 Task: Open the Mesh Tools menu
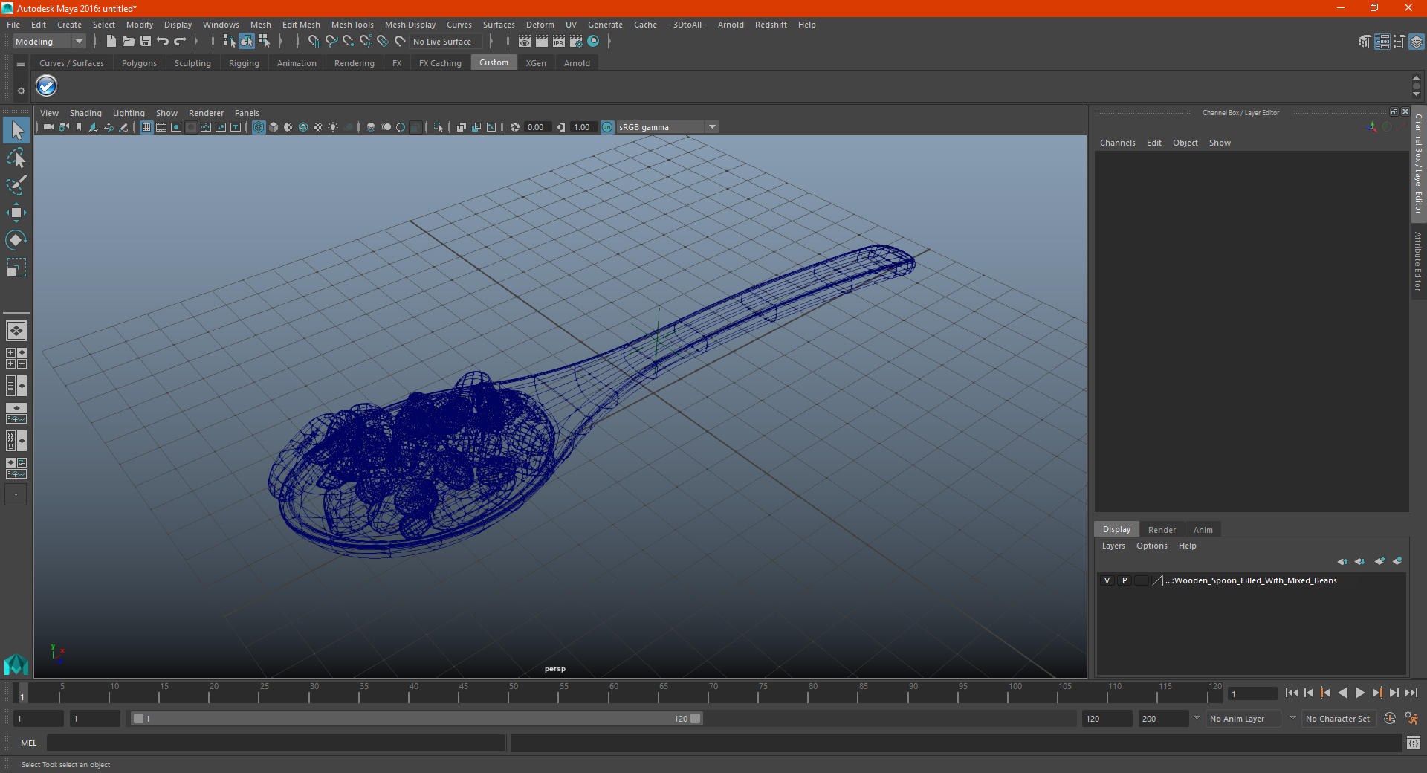tap(352, 25)
